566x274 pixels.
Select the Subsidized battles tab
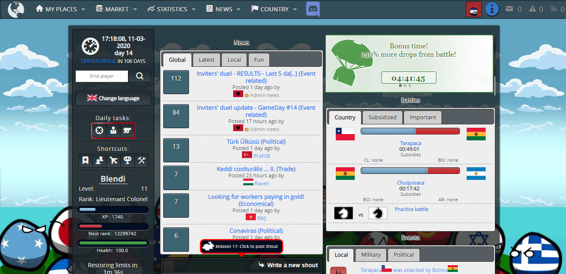click(383, 117)
